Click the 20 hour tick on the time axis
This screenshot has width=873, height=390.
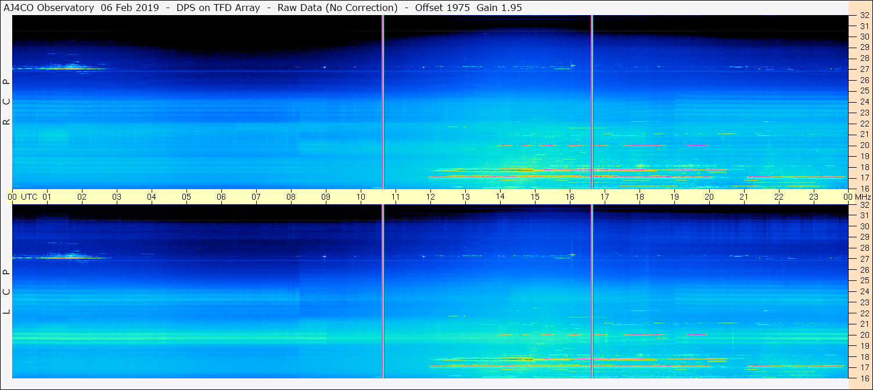[x=709, y=197]
